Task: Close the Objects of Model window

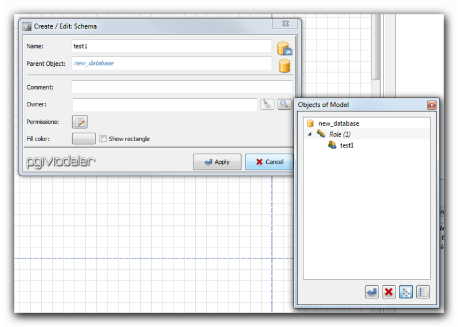Action: (432, 105)
